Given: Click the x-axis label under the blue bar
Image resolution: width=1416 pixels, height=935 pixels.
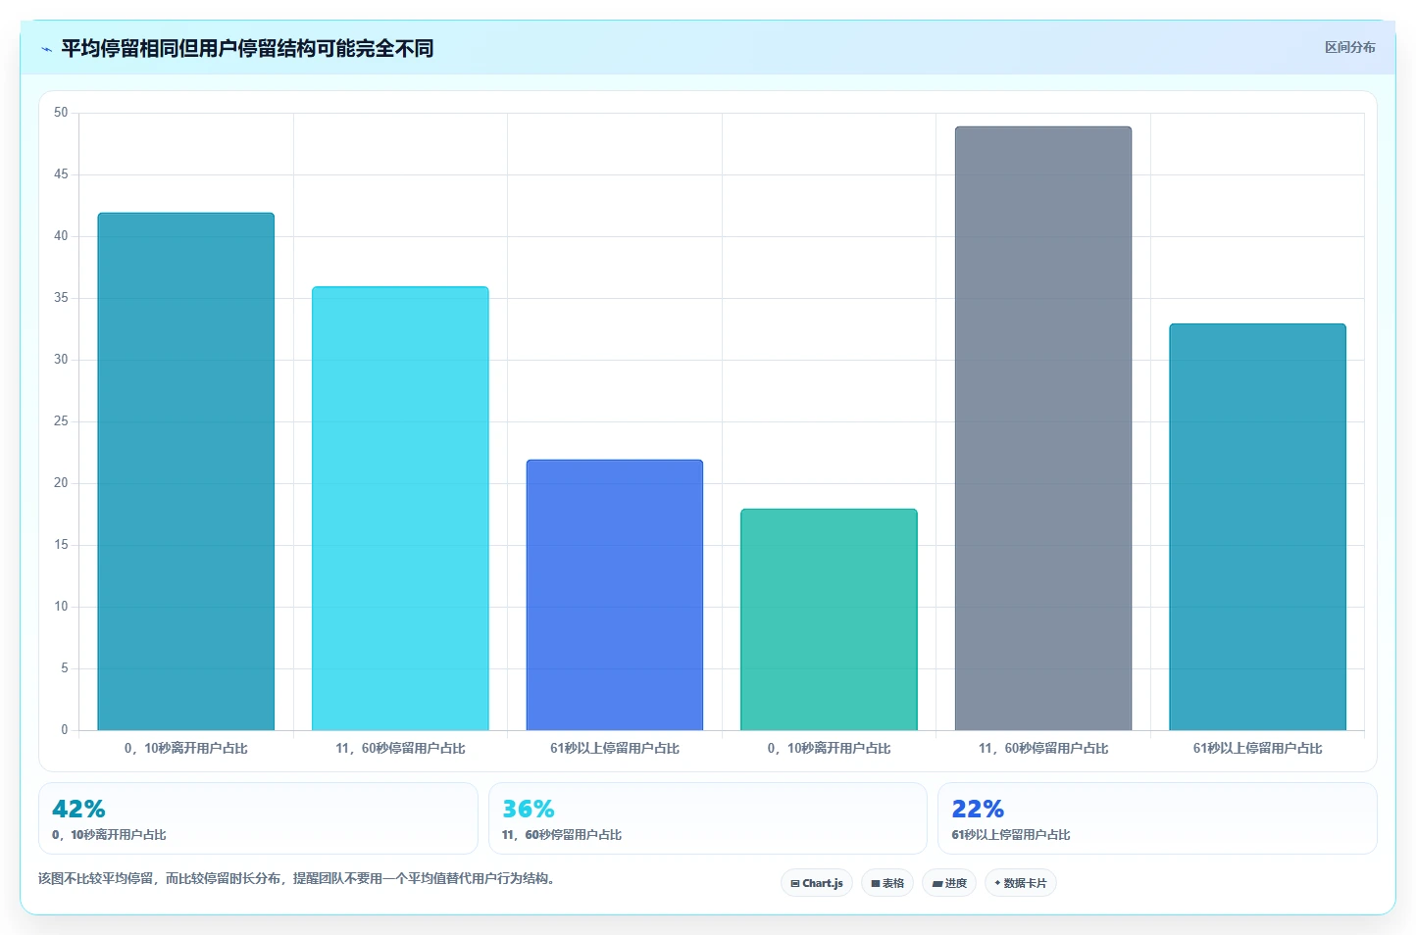Looking at the screenshot, I should [615, 748].
